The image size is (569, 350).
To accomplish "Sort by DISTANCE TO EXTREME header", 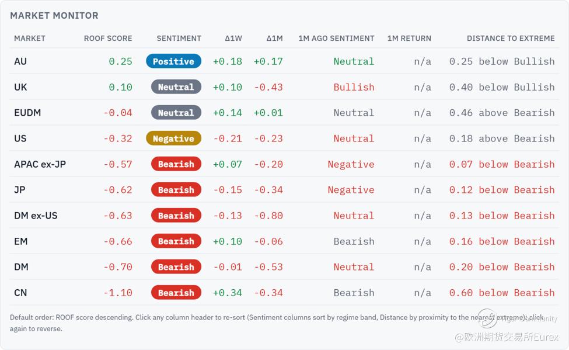I will click(x=511, y=39).
